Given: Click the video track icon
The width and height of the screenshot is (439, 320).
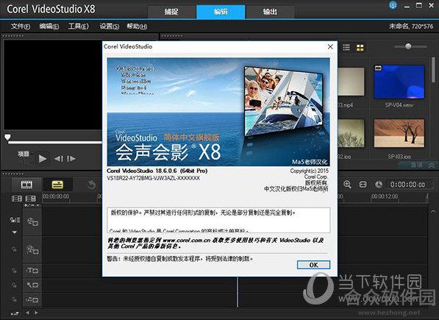Looking at the screenshot, I should (32, 222).
